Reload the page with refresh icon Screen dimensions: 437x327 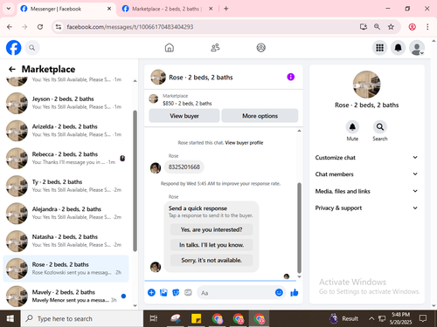[x=40, y=27]
